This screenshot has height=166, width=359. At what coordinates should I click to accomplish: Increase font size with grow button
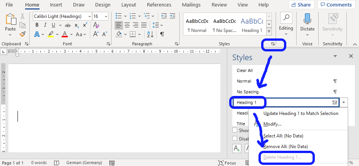pos(96,34)
